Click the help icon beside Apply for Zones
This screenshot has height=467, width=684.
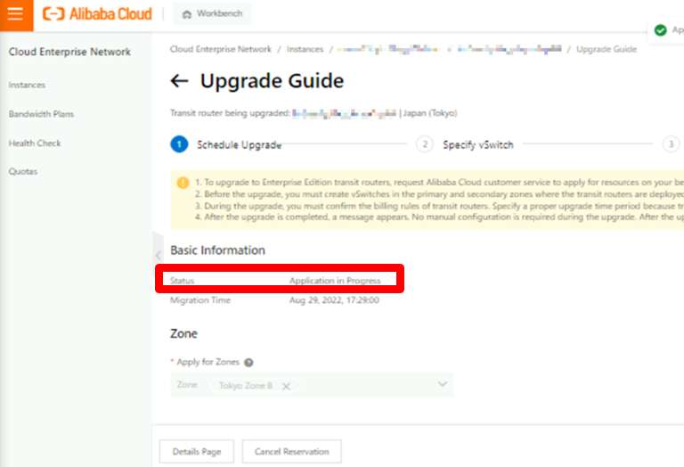(x=248, y=362)
